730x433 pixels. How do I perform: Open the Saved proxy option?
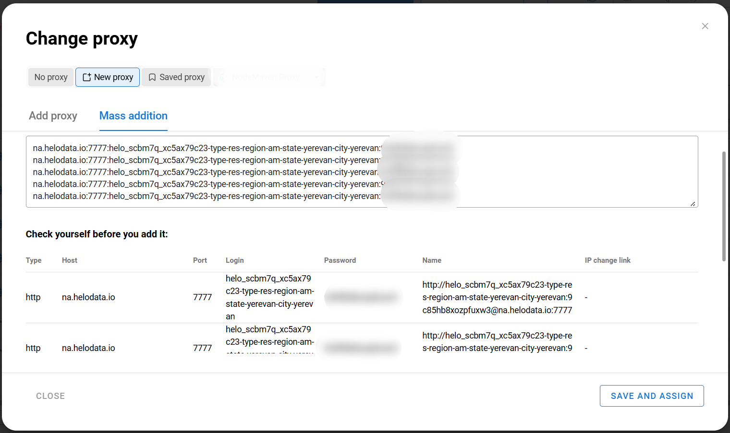(x=176, y=77)
